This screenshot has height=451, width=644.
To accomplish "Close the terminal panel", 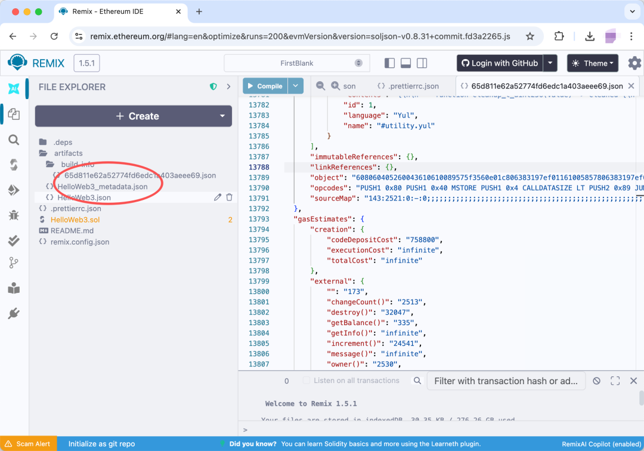I will (634, 381).
